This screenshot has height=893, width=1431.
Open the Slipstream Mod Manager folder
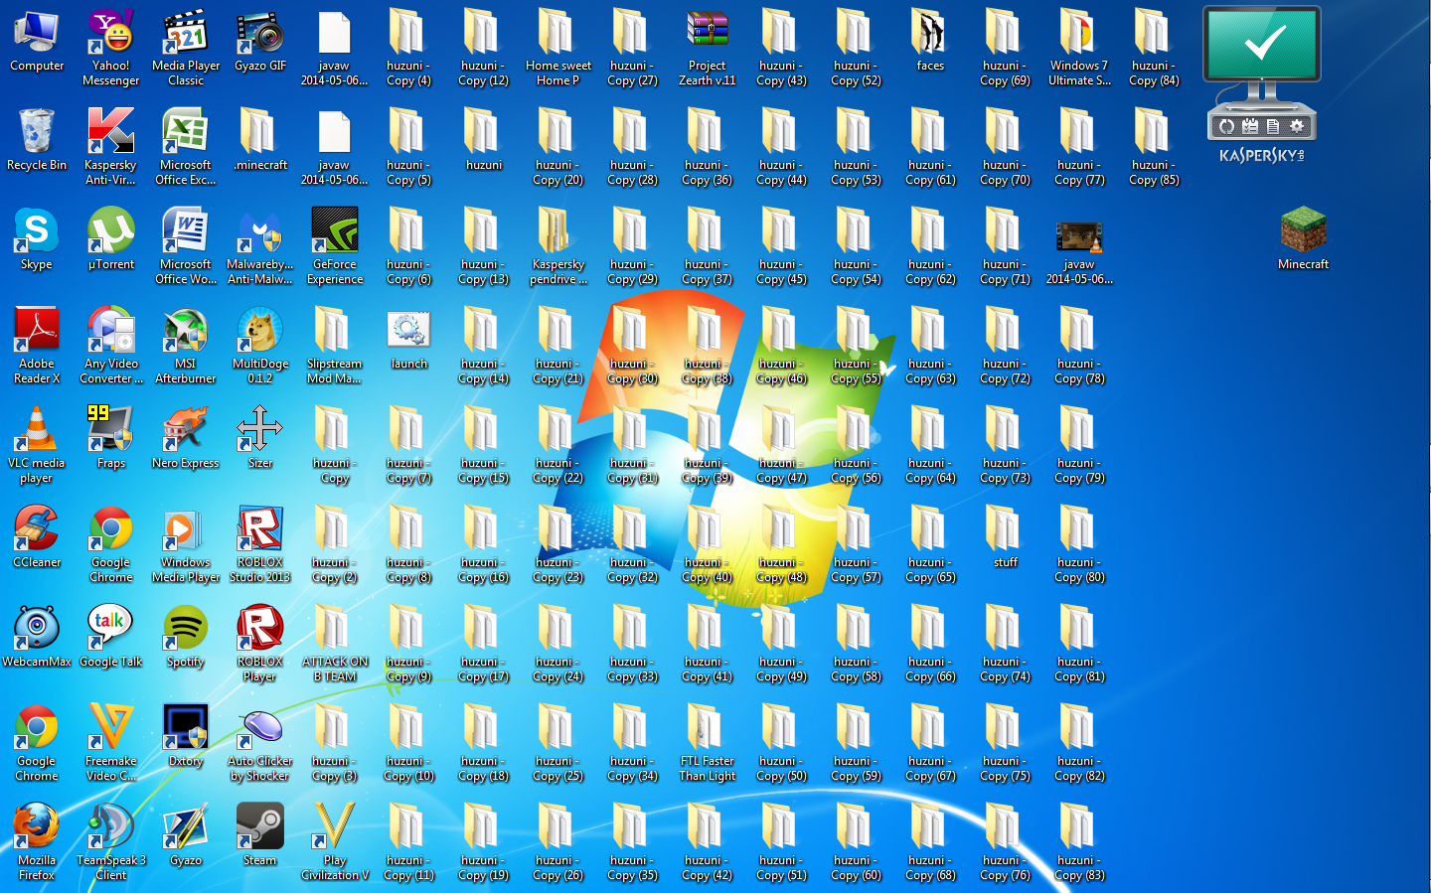pyautogui.click(x=335, y=347)
